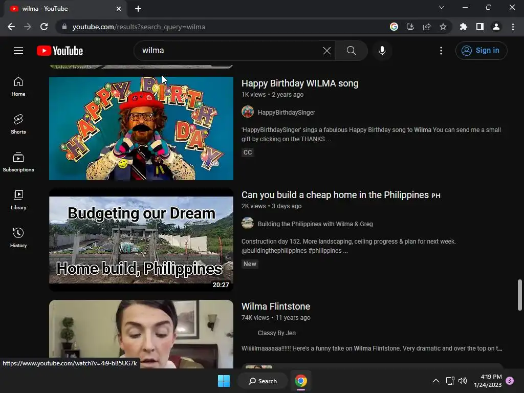This screenshot has width=524, height=393.
Task: Click the page vertical scrollbar thumb
Action: (520, 295)
